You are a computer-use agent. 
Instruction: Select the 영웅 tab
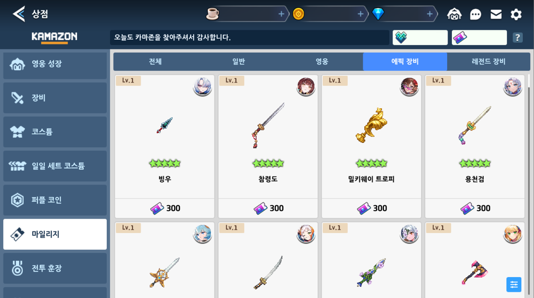322,62
